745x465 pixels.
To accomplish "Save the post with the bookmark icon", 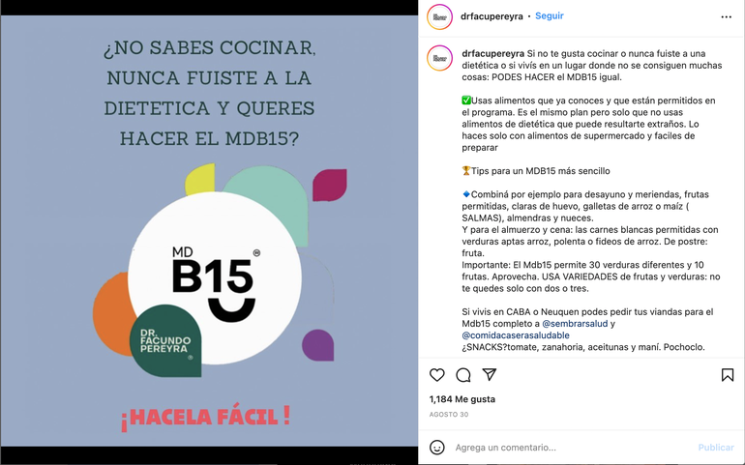I will click(x=727, y=375).
